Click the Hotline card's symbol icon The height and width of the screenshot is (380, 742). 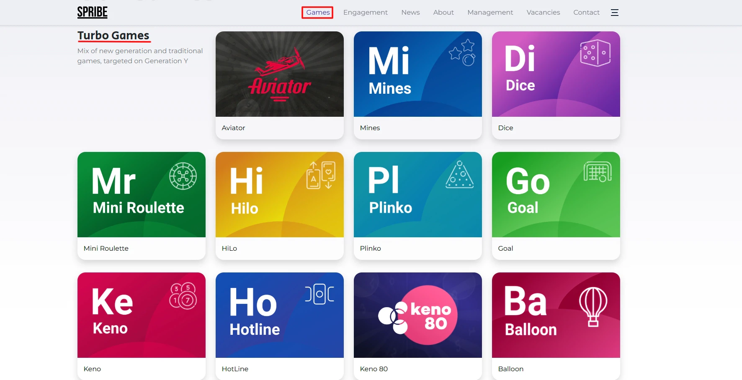[x=319, y=294]
